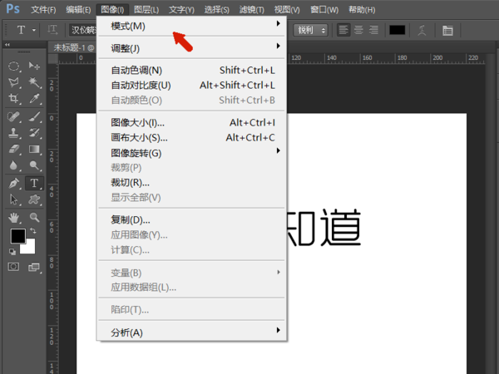
Task: Select the Healing Brush tool
Action: [x=13, y=116]
